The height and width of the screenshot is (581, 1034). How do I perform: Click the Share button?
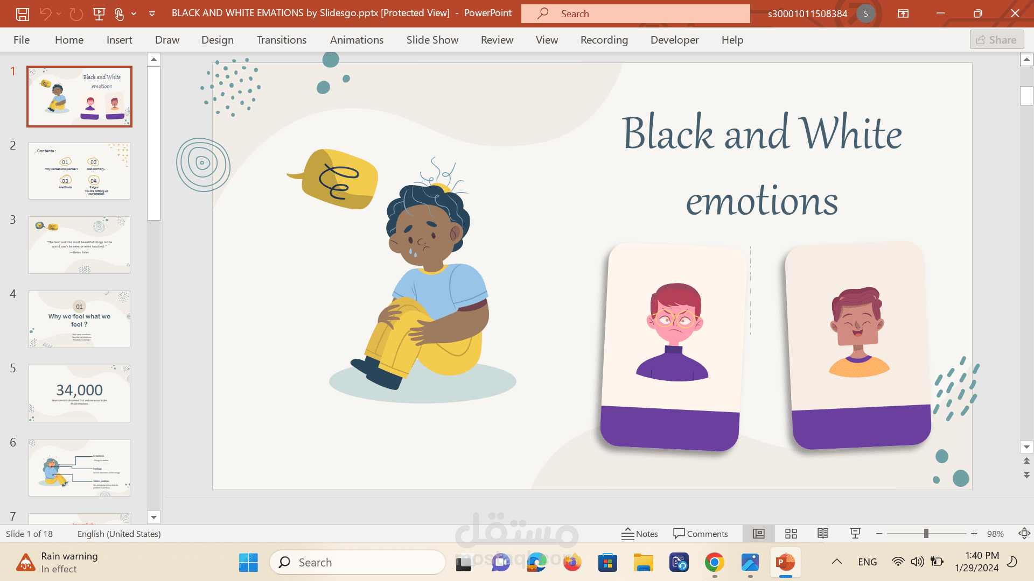pos(996,40)
